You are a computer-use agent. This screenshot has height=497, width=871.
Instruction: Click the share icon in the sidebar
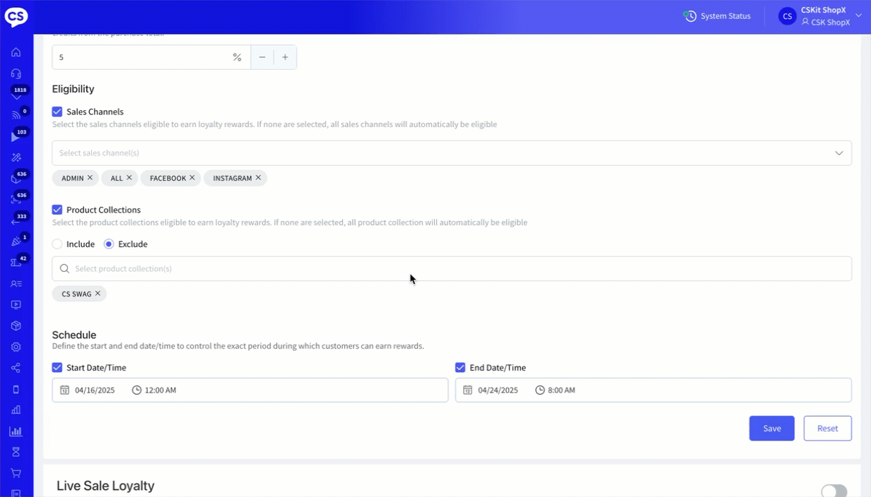click(x=16, y=368)
